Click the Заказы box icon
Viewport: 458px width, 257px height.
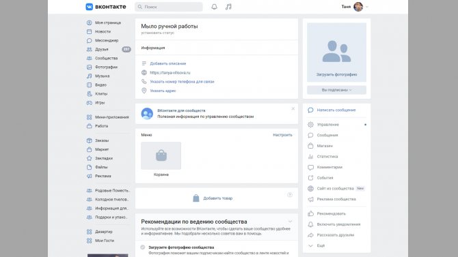tap(90, 140)
